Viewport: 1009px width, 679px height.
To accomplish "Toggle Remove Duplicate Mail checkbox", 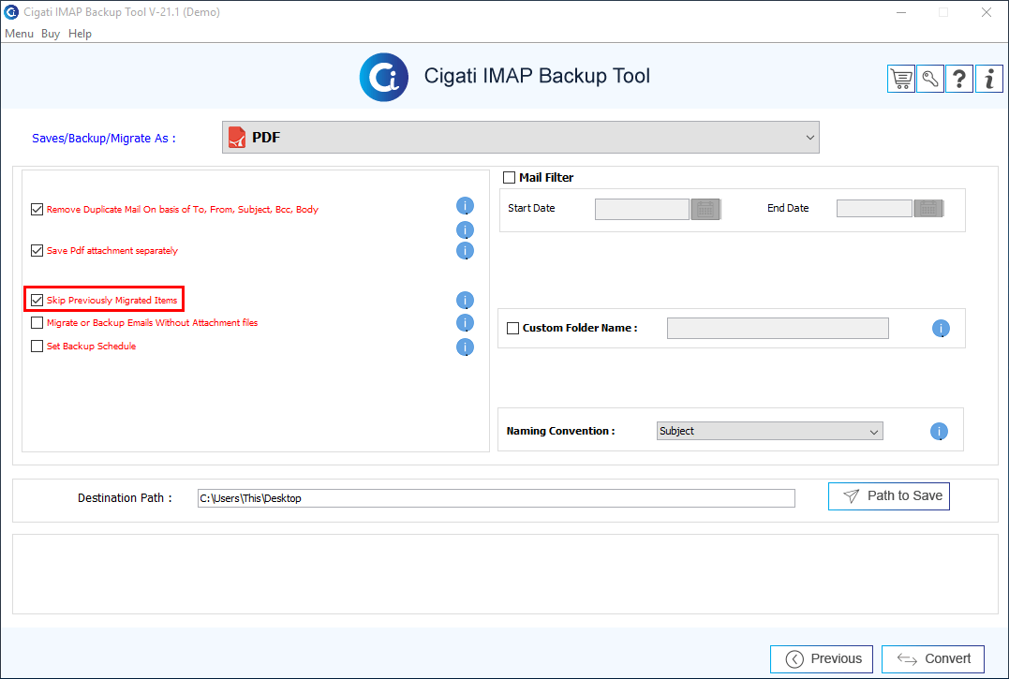I will click(37, 209).
